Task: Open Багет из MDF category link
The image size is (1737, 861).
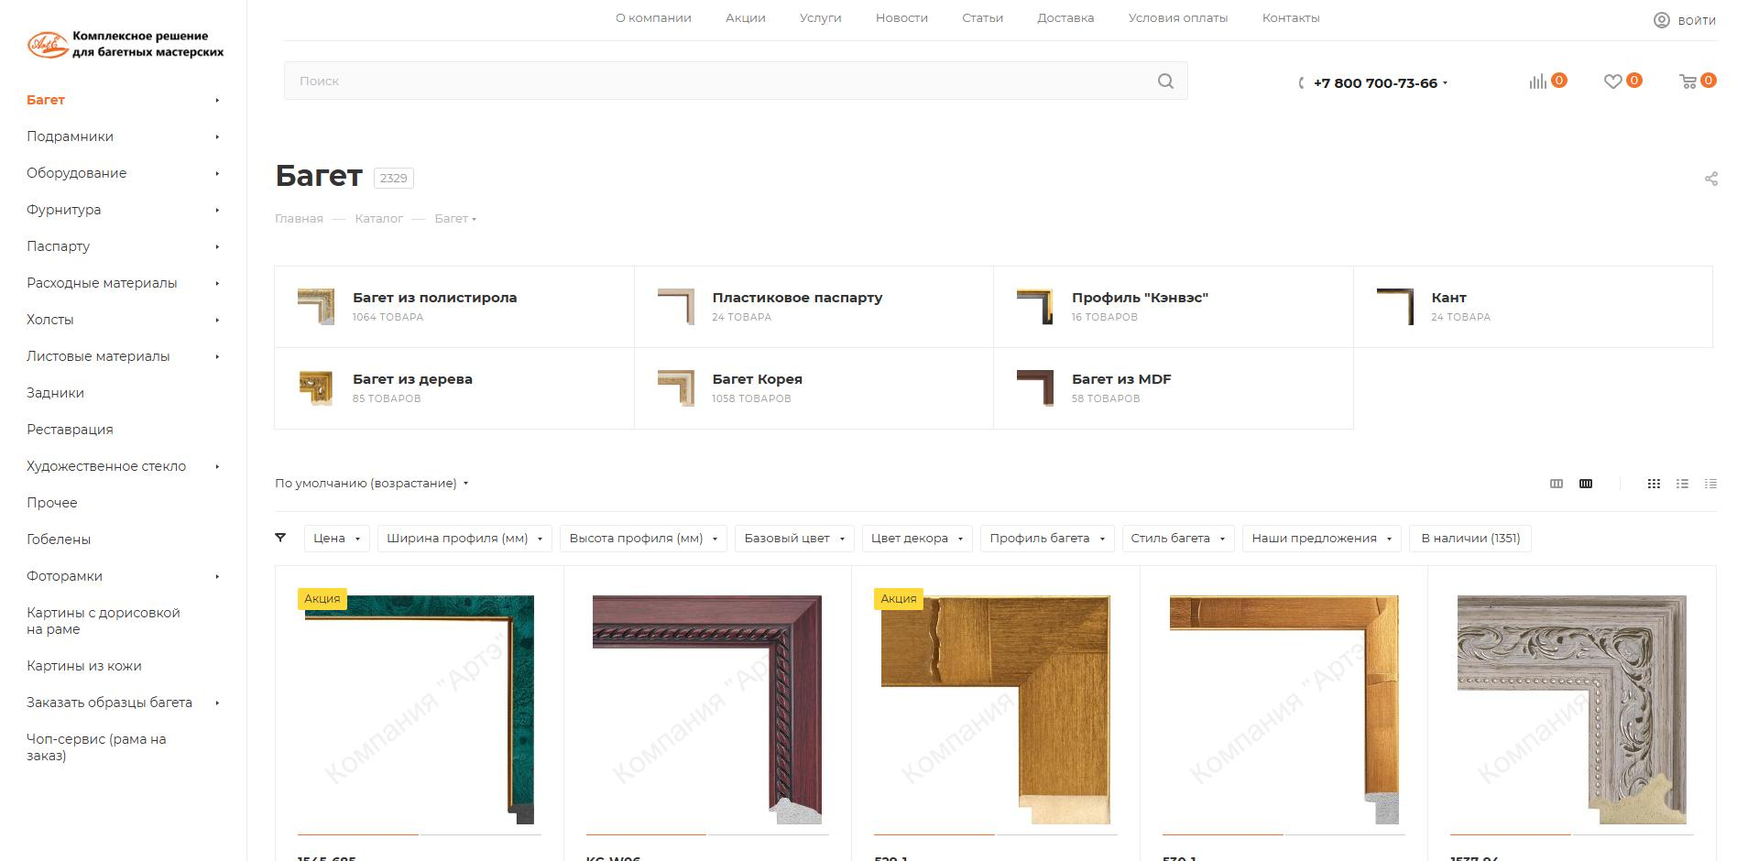Action: click(1121, 379)
